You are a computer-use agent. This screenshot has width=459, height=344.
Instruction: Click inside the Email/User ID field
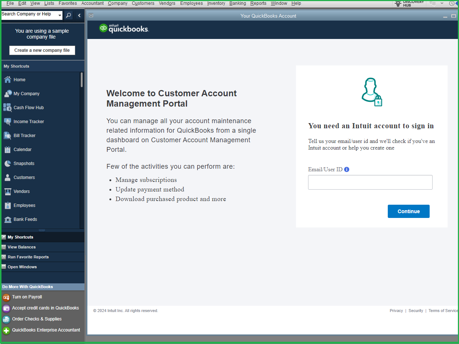pyautogui.click(x=370, y=182)
